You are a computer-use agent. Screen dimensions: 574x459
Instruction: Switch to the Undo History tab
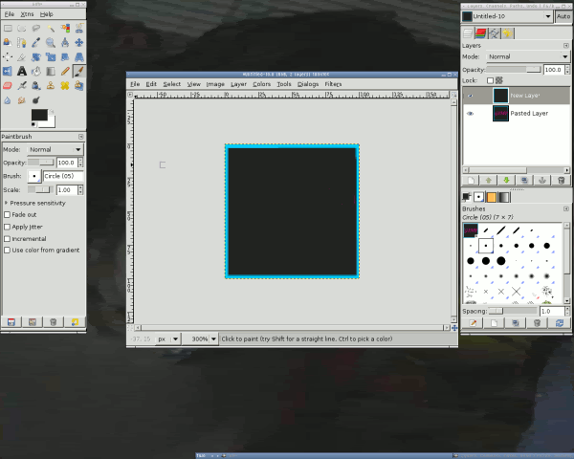(507, 33)
